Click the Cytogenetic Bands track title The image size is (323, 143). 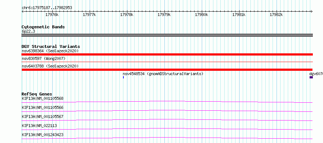pyautogui.click(x=43, y=27)
